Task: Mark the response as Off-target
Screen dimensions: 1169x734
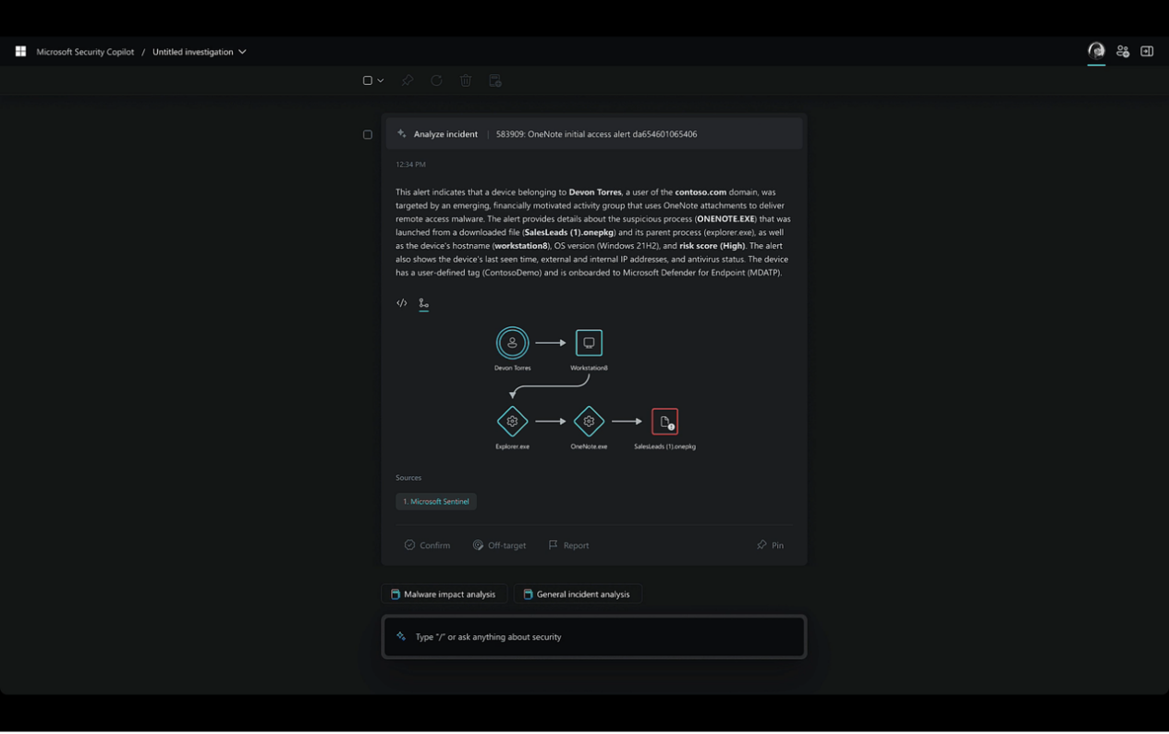Action: point(499,545)
